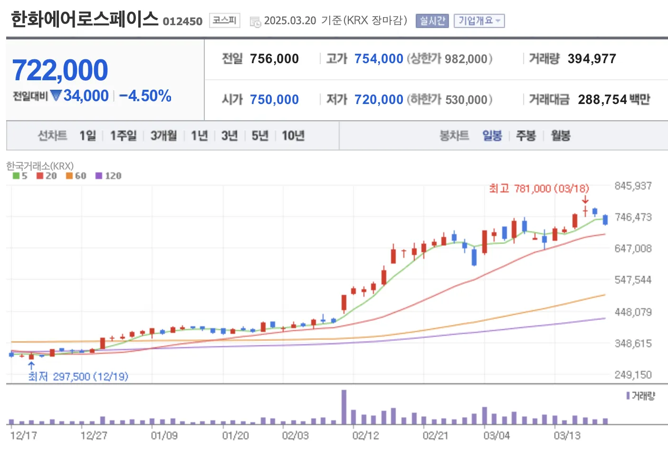
Task: Click the stock name 한화에어로스페이스
Action: (x=85, y=19)
